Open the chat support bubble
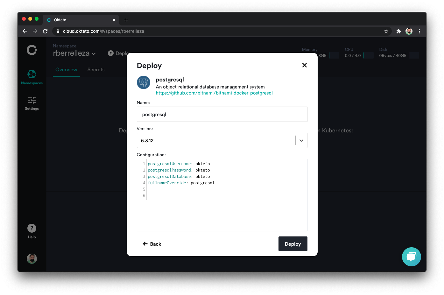Image resolution: width=444 pixels, height=295 pixels. (411, 256)
